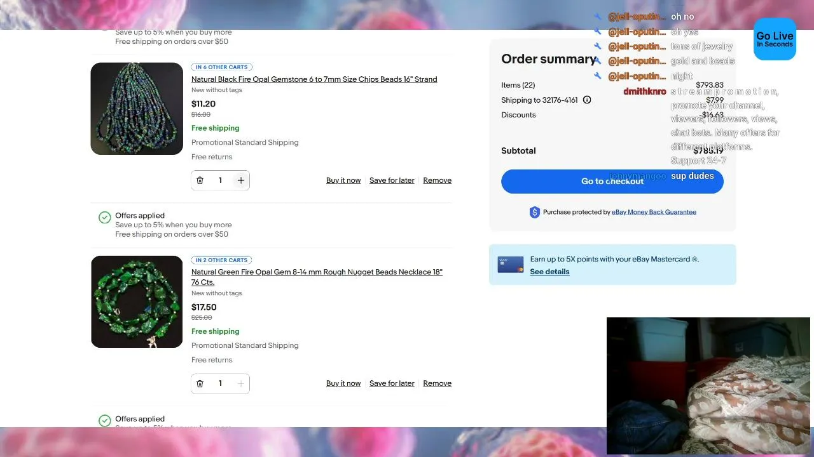The width and height of the screenshot is (814, 457).
Task: Click the Subtotal label
Action: pos(518,150)
